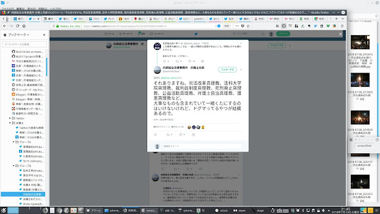Viewport: 380px width, 214px height.
Task: Click the reply compose field in overlay
Action: click(202, 146)
